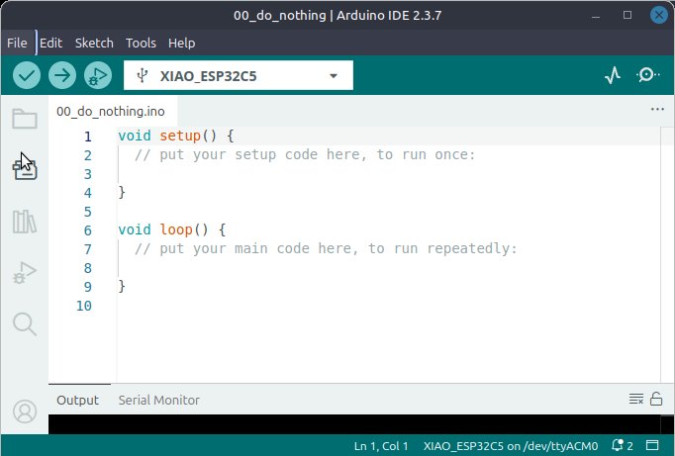Start debugging with the debug play button
675x456 pixels.
98,76
